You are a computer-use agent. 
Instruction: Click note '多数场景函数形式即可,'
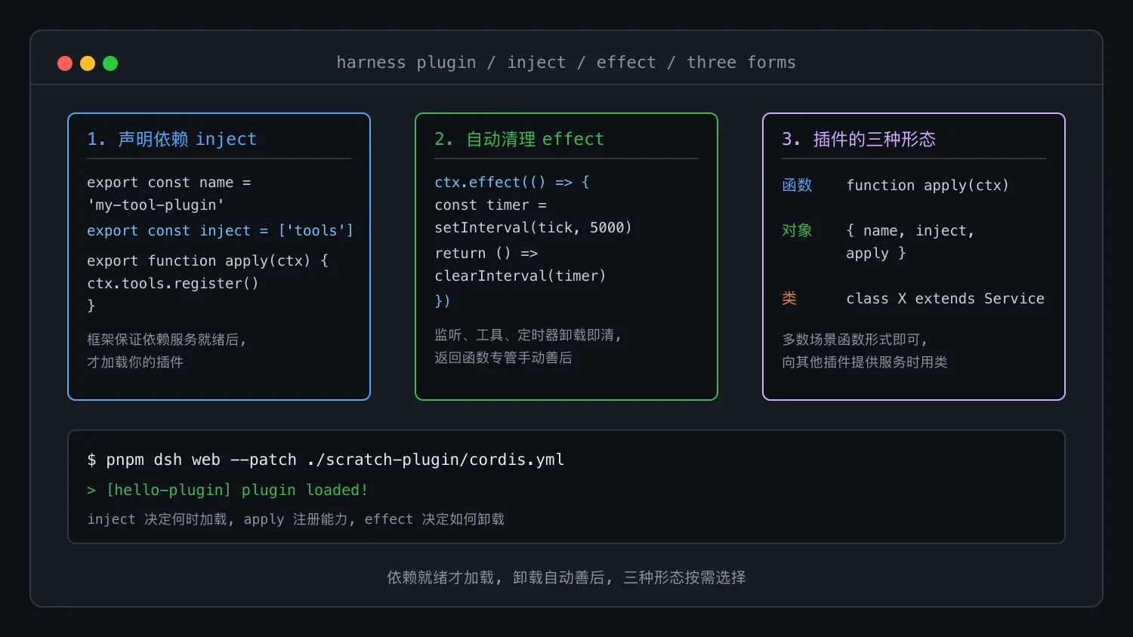click(854, 340)
